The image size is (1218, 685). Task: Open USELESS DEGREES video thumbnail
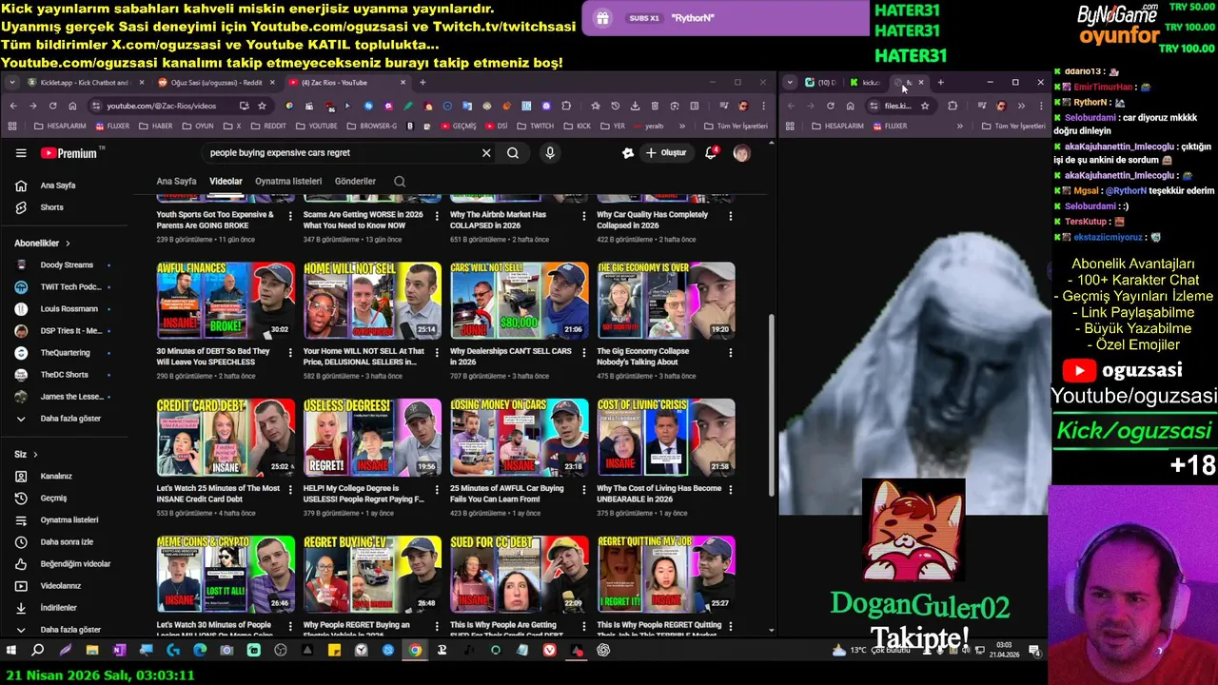pyautogui.click(x=372, y=437)
